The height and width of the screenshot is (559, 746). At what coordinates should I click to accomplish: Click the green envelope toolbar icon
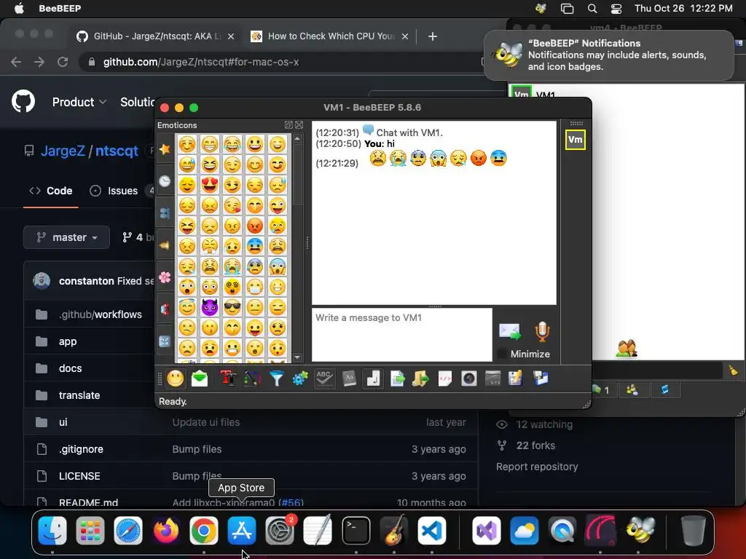coord(200,378)
